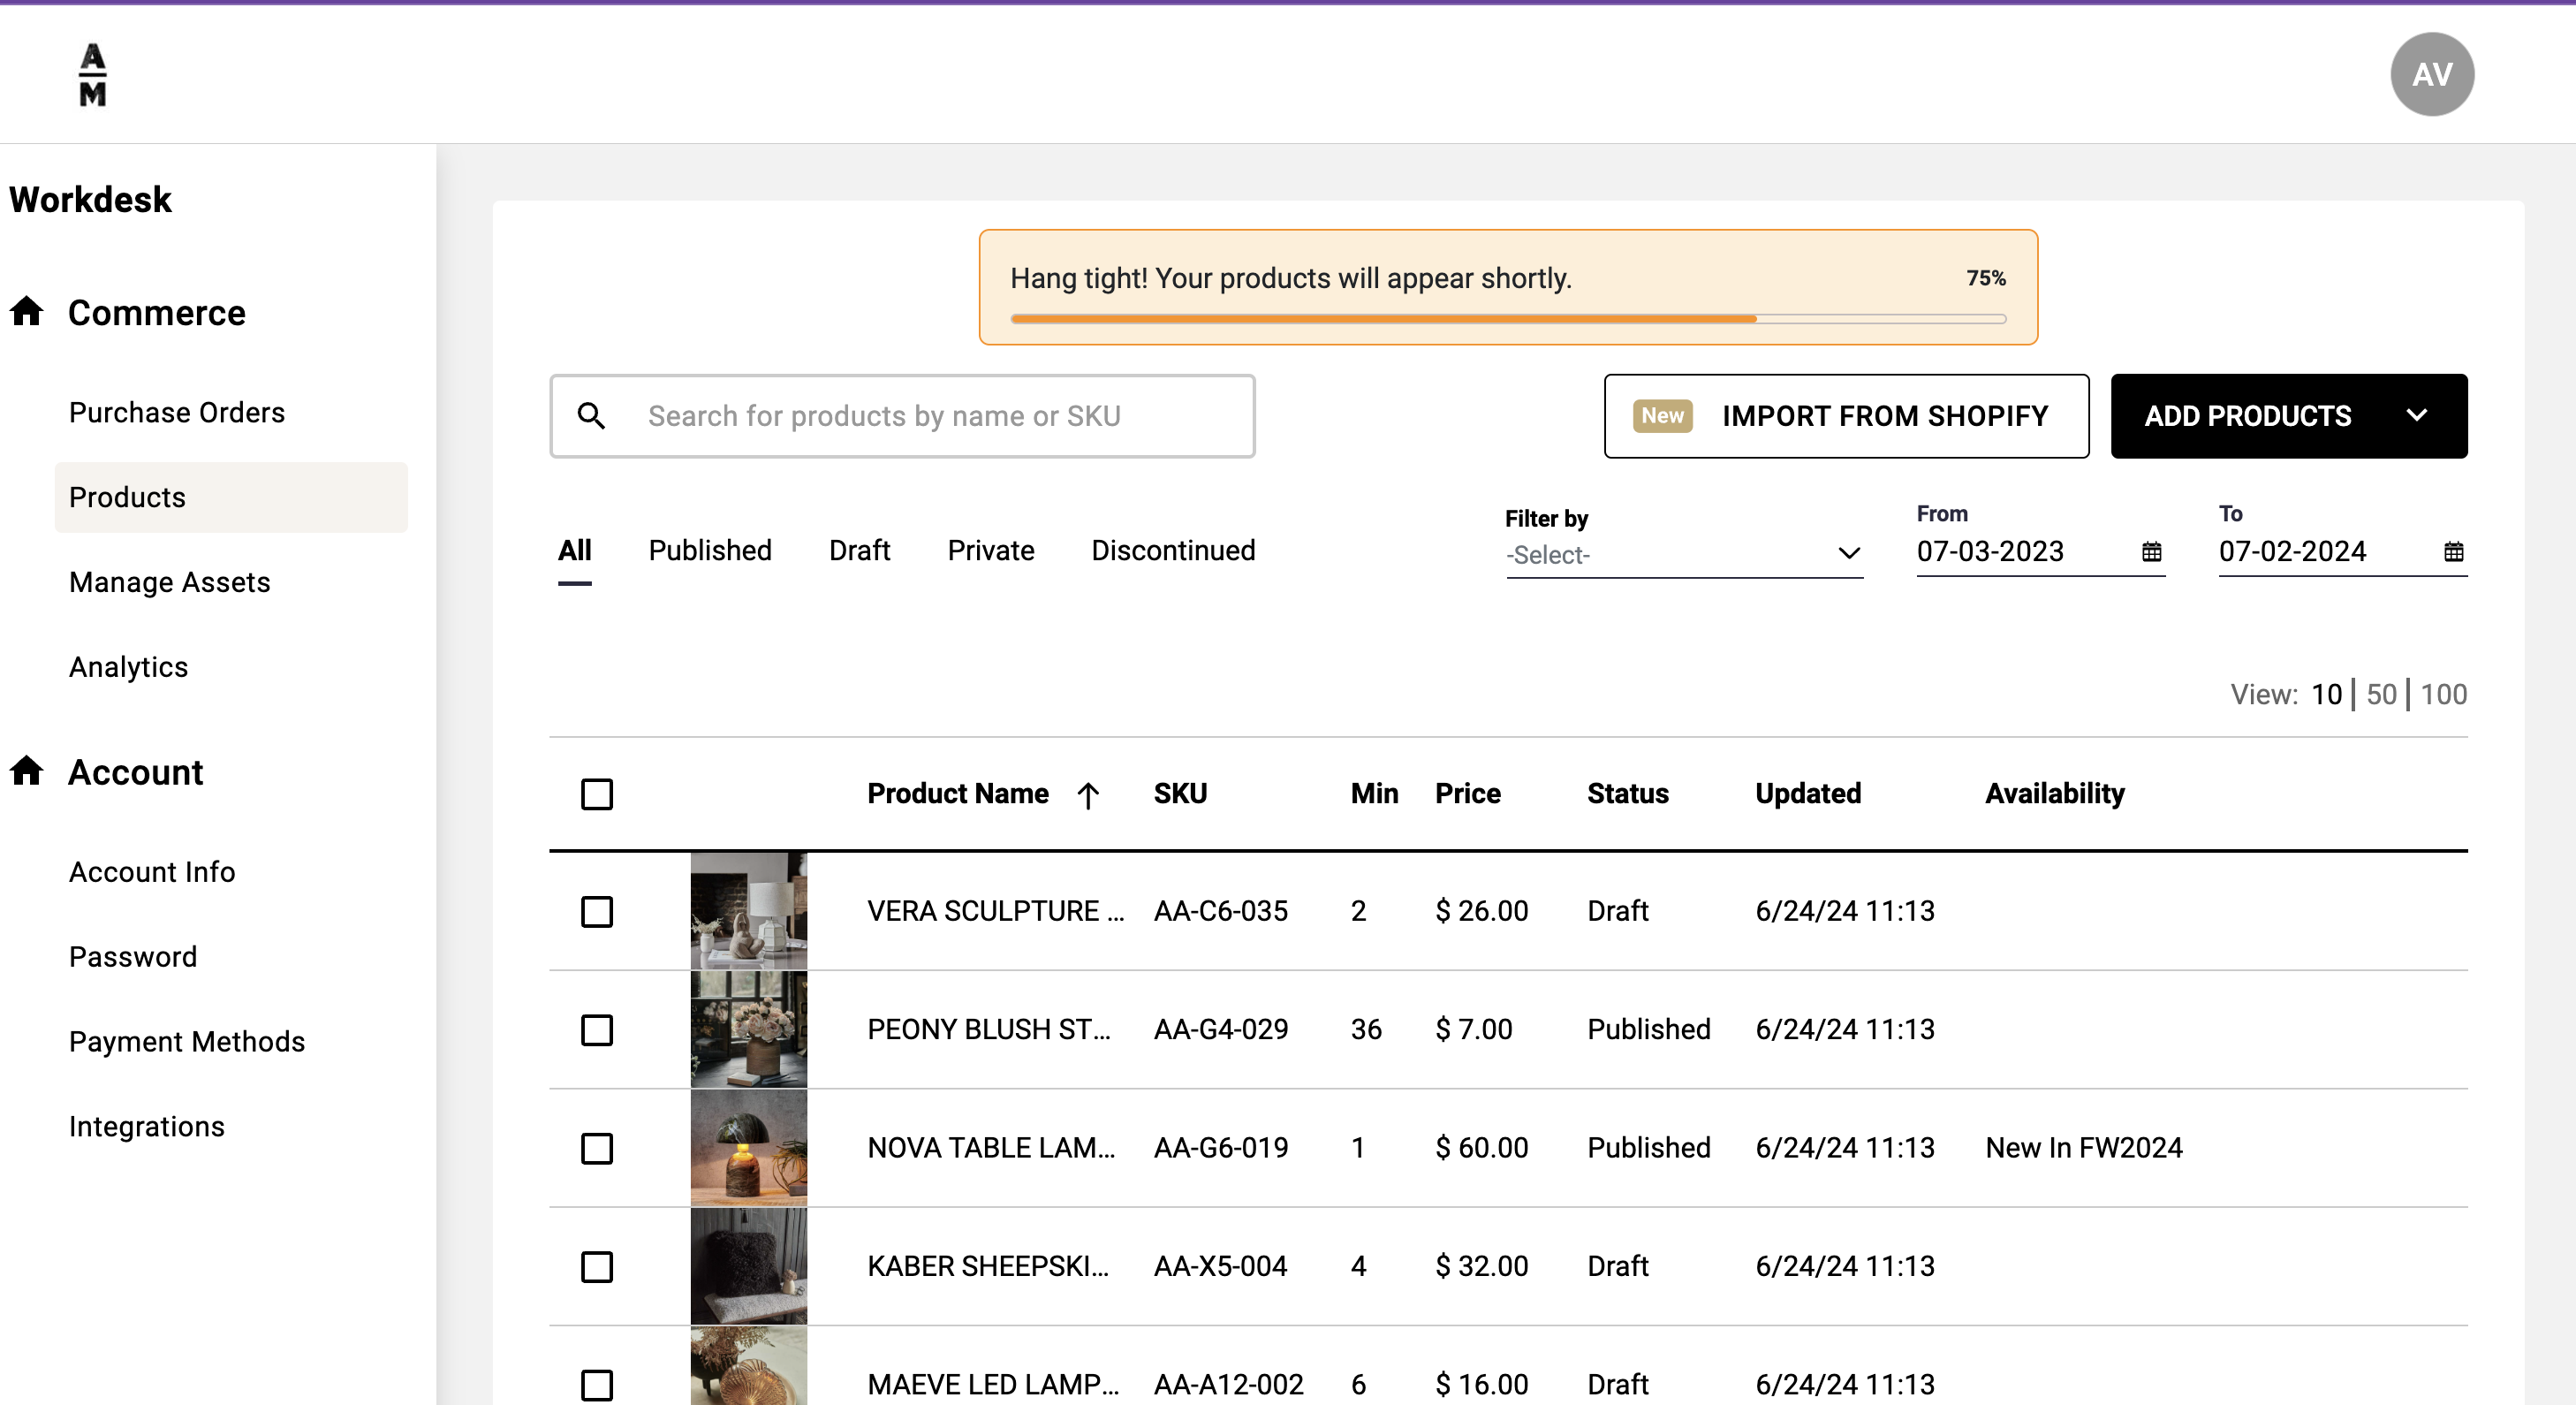Select the VERA SCULPTURE row checkbox
Image resolution: width=2576 pixels, height=1405 pixels.
tap(597, 911)
